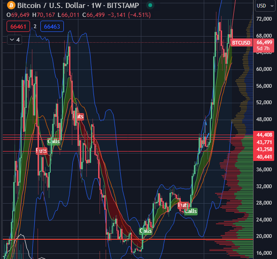Click the orange Bitcoin logo icon
Viewport: 277px width, 259px height.
pyautogui.click(x=11, y=5)
